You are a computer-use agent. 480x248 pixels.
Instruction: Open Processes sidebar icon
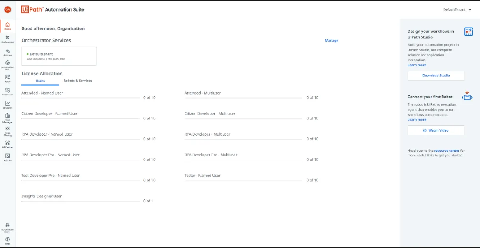8,92
